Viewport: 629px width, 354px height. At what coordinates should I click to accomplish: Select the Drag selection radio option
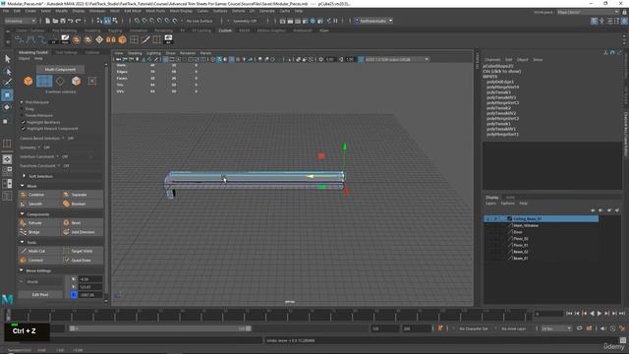point(22,109)
